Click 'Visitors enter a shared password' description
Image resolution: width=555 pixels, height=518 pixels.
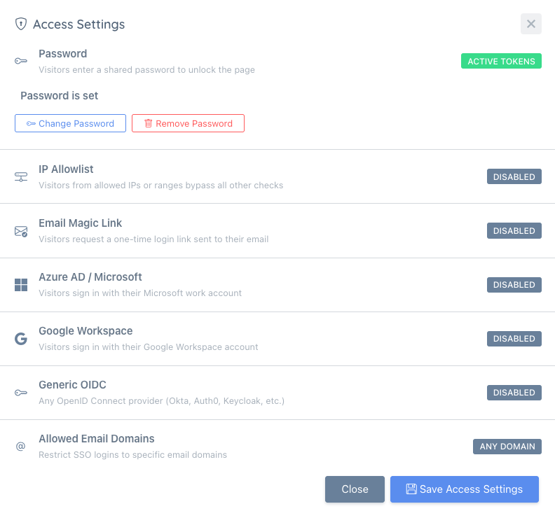(x=146, y=70)
